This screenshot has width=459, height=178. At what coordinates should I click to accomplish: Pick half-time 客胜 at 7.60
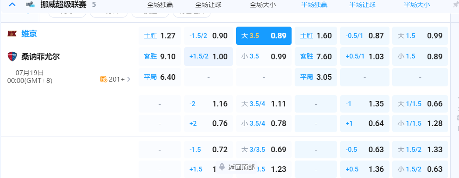point(316,56)
